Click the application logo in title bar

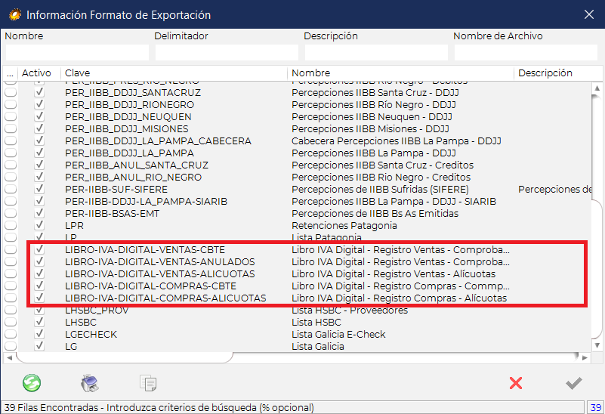pyautogui.click(x=14, y=14)
